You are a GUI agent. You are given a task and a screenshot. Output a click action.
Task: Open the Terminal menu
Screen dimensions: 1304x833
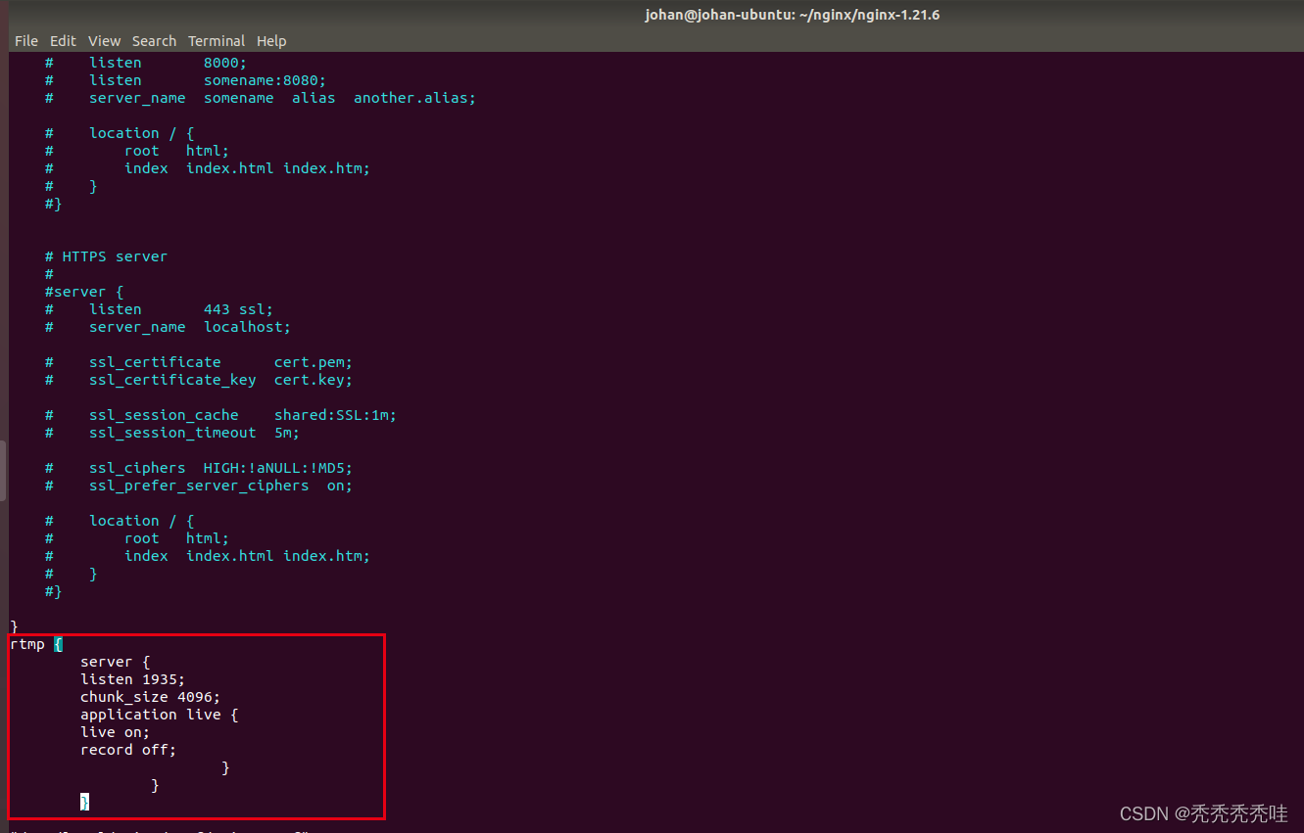tap(217, 41)
